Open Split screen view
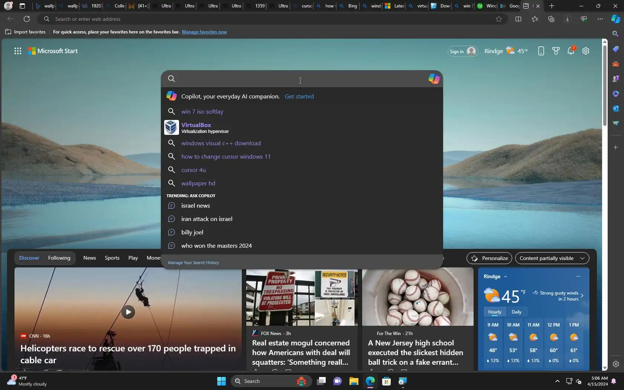The image size is (624, 390). 519,19
